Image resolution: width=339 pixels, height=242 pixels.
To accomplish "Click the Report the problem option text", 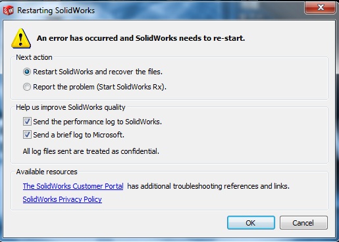I will point(99,87).
